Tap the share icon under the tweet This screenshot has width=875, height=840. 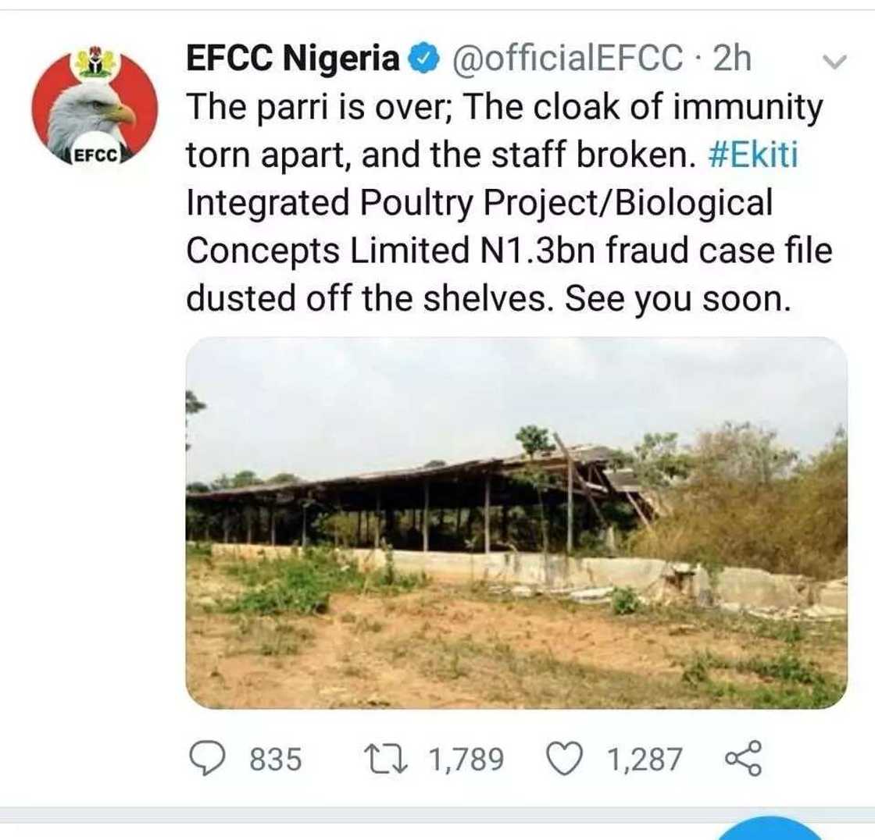(x=741, y=759)
